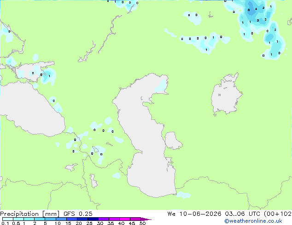
Task: Click the '25' legend scale label
Action: pos(89,223)
